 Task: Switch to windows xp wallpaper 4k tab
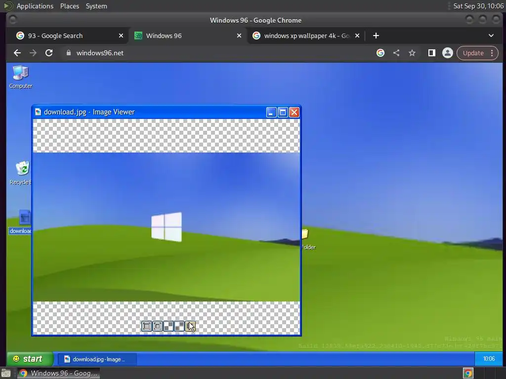tap(305, 36)
